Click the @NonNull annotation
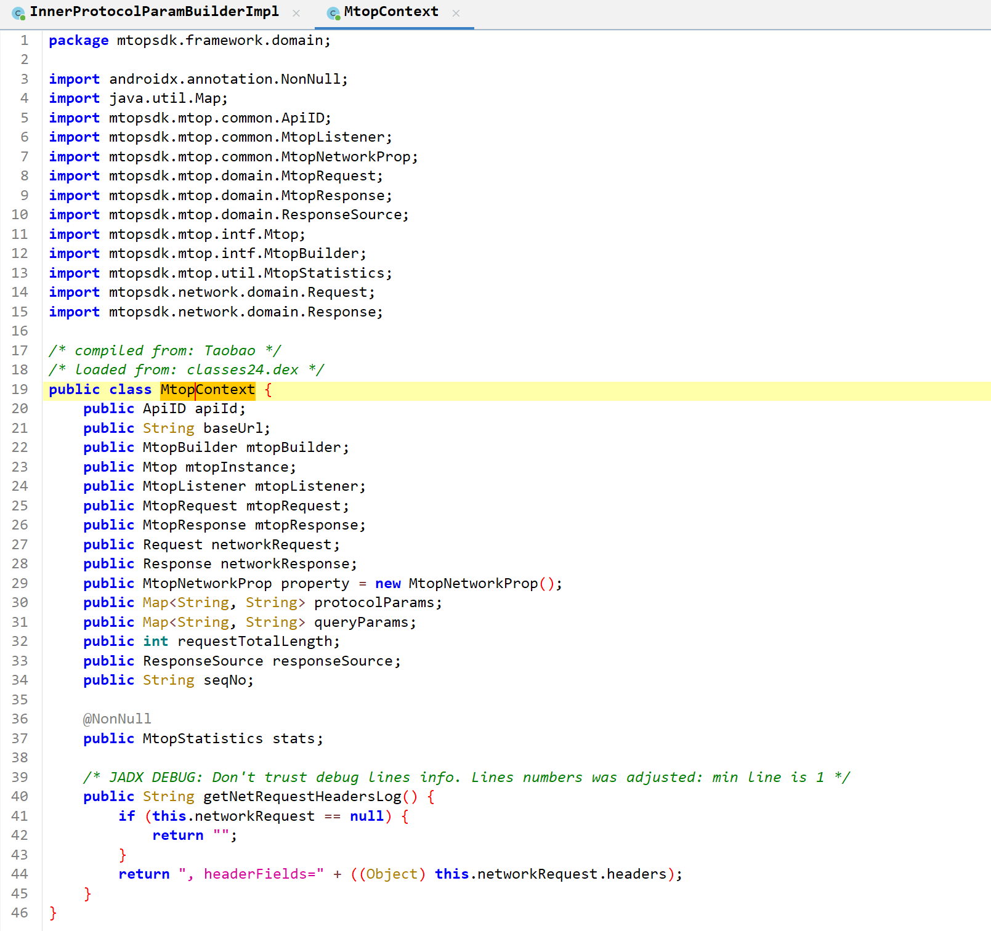 (x=117, y=719)
